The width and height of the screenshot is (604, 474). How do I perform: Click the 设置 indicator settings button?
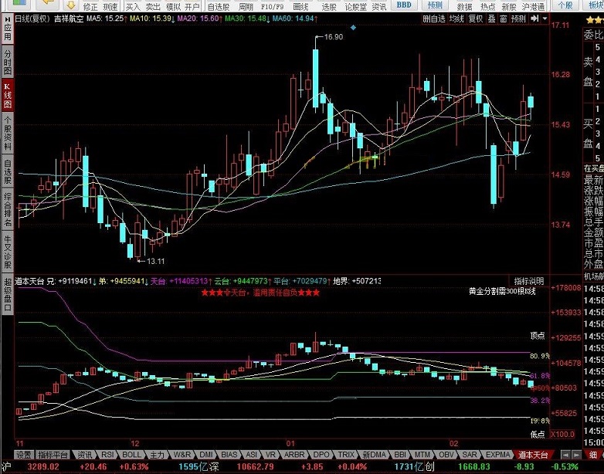(23, 455)
